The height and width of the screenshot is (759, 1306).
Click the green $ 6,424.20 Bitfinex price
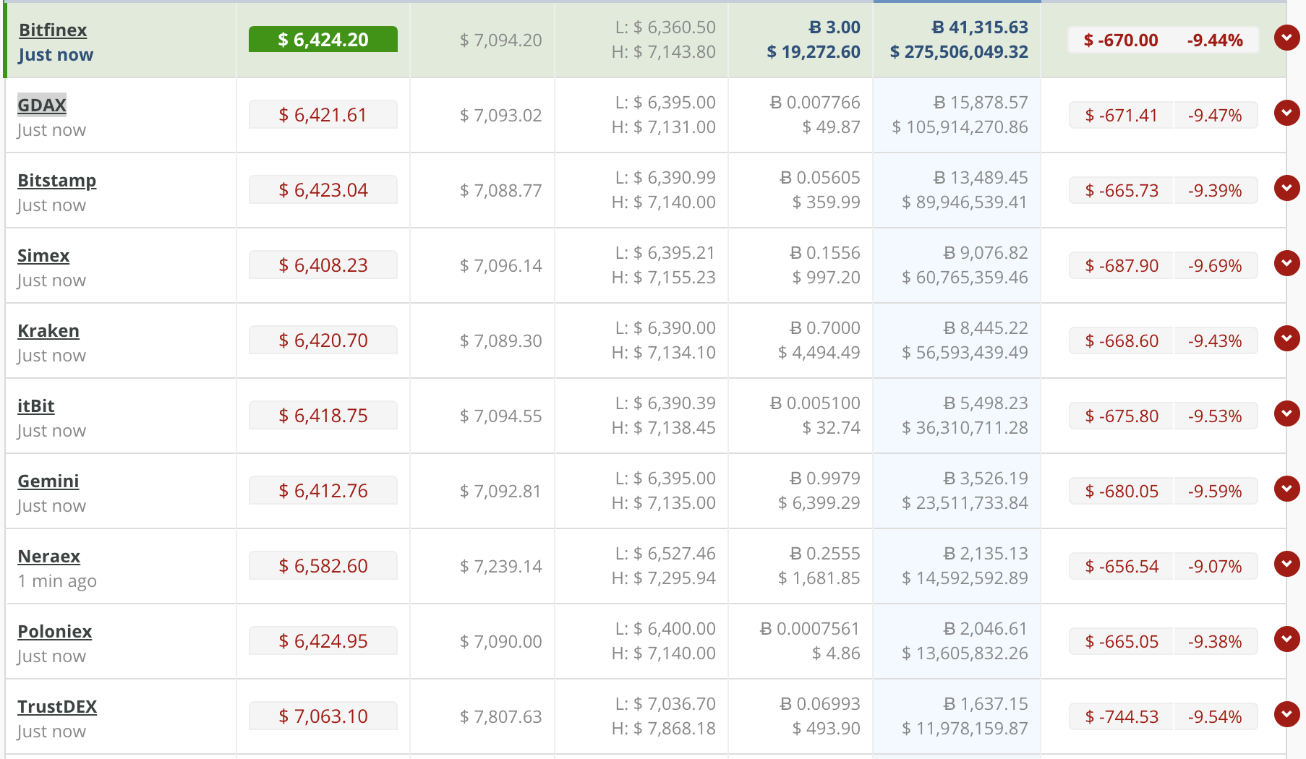(323, 40)
